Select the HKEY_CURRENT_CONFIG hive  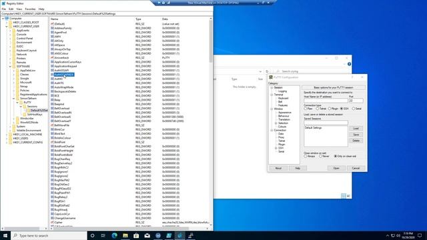[28, 142]
